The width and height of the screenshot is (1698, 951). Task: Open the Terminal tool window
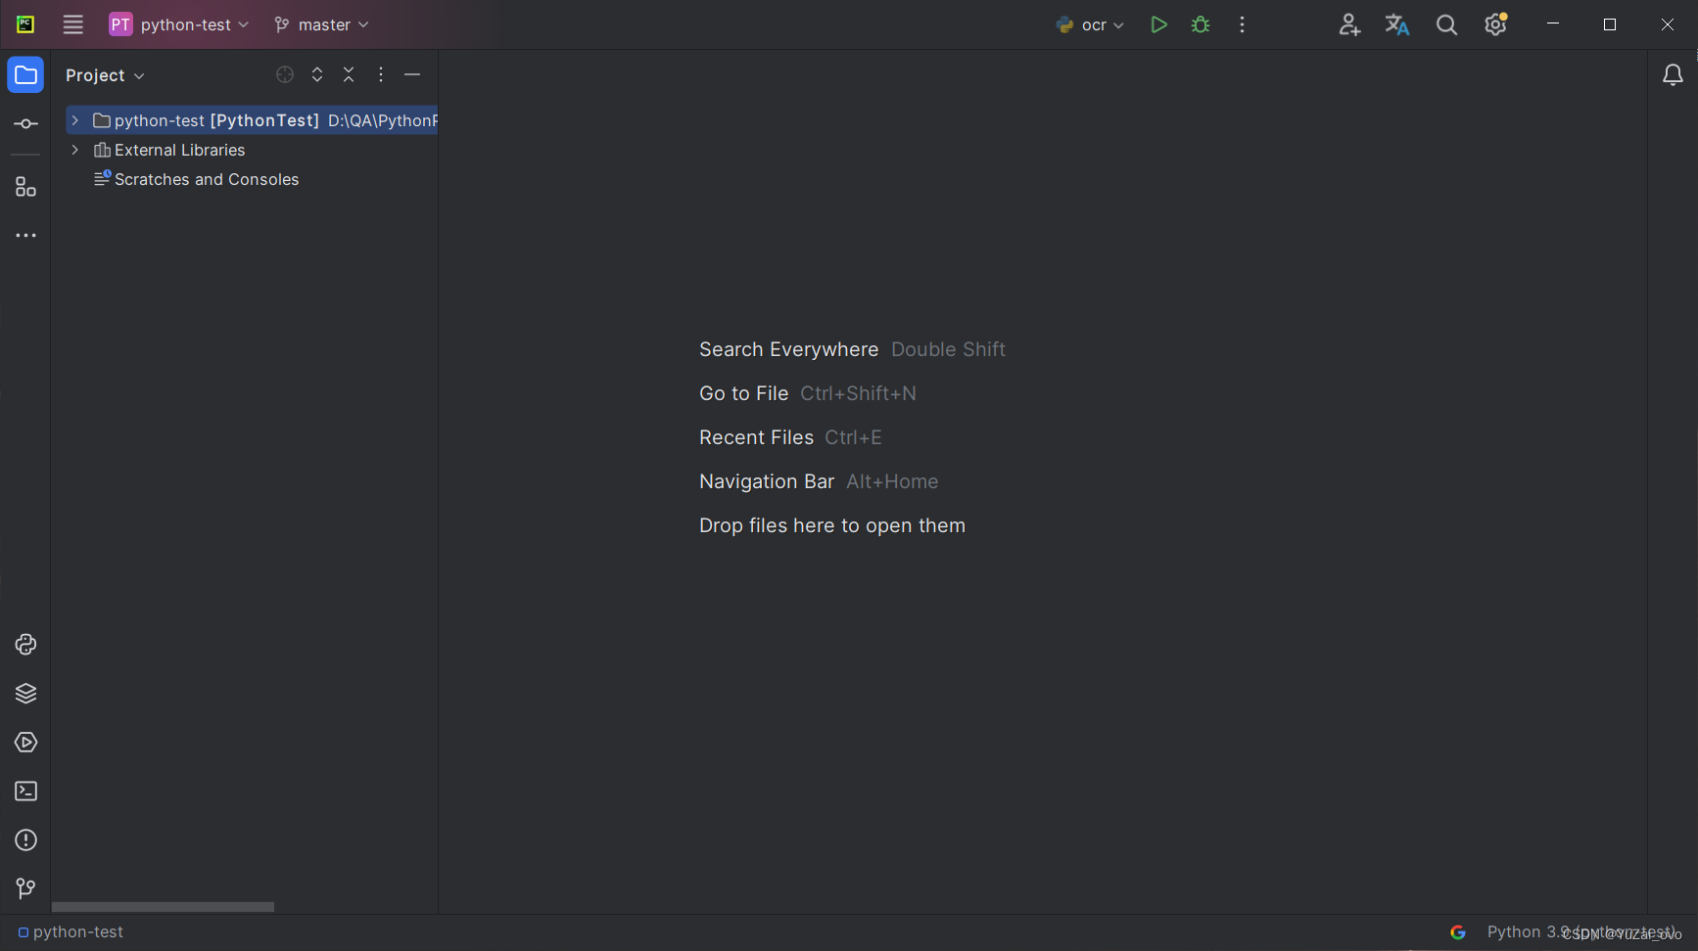click(x=25, y=792)
